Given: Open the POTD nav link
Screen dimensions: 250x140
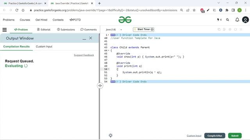Looking at the screenshot, I should click(x=75, y=20).
